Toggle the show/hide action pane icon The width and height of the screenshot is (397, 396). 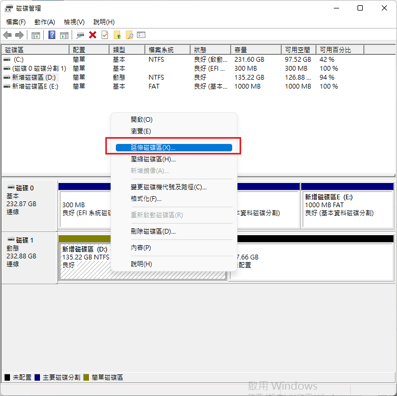click(x=64, y=35)
